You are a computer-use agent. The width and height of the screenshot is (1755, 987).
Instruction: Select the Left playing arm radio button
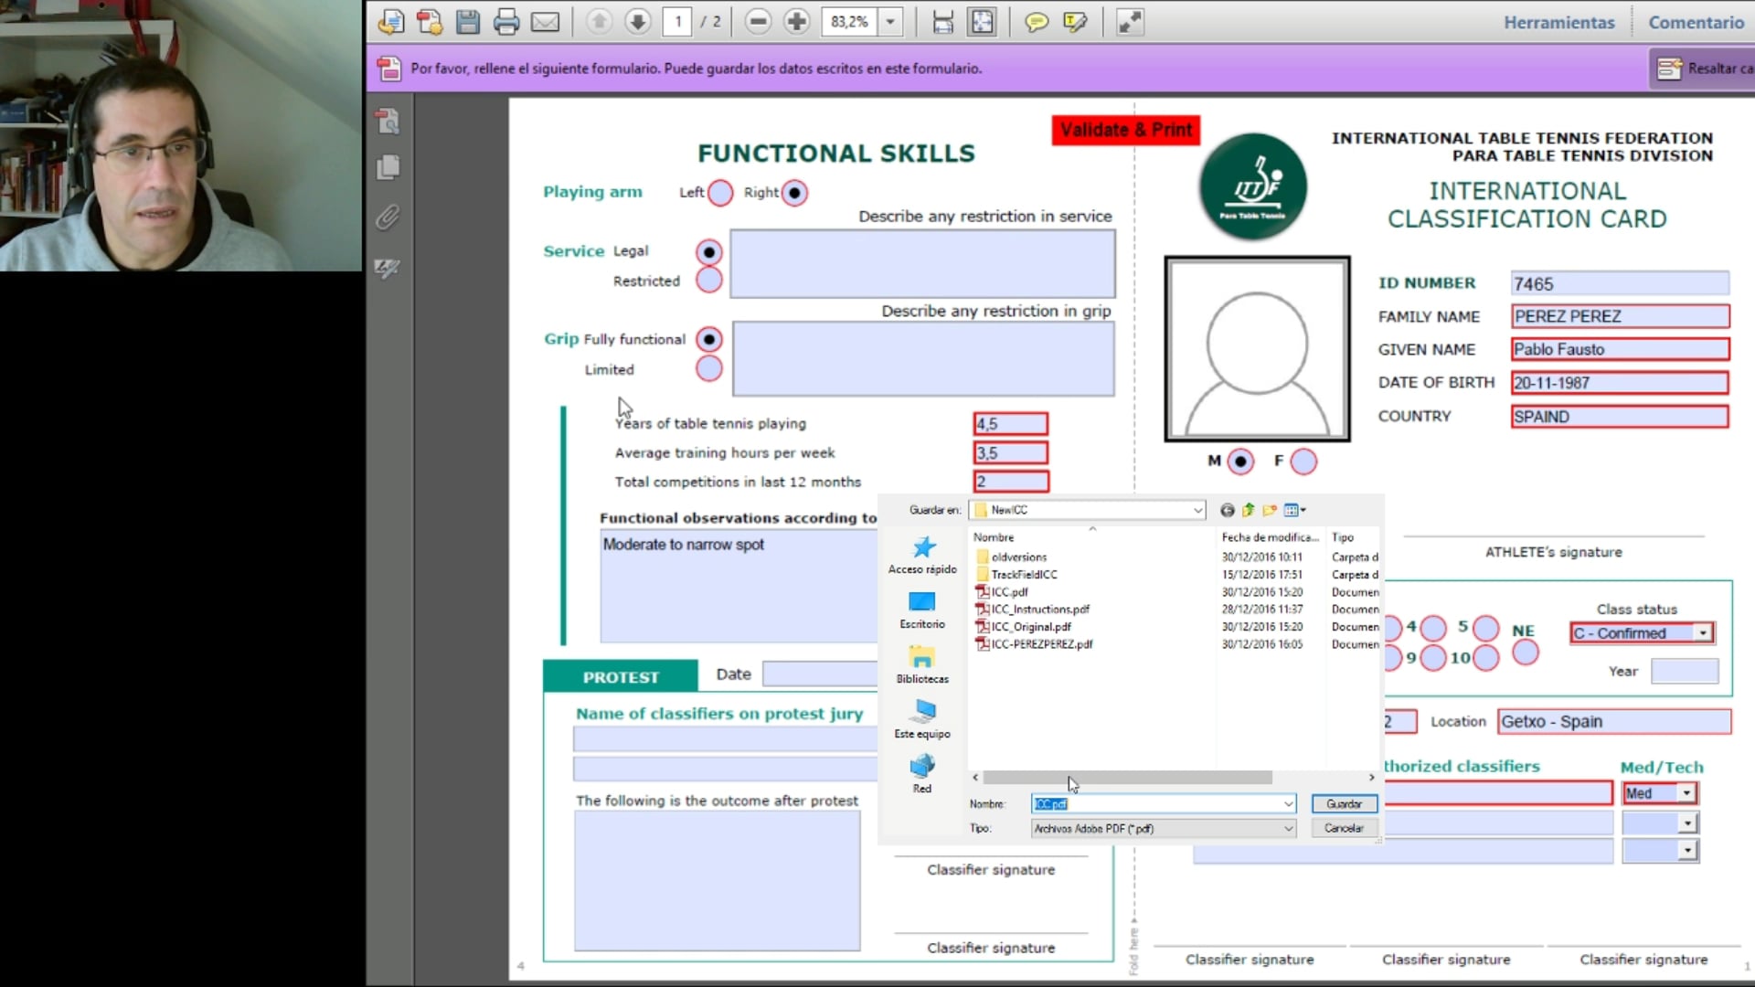pyautogui.click(x=719, y=193)
